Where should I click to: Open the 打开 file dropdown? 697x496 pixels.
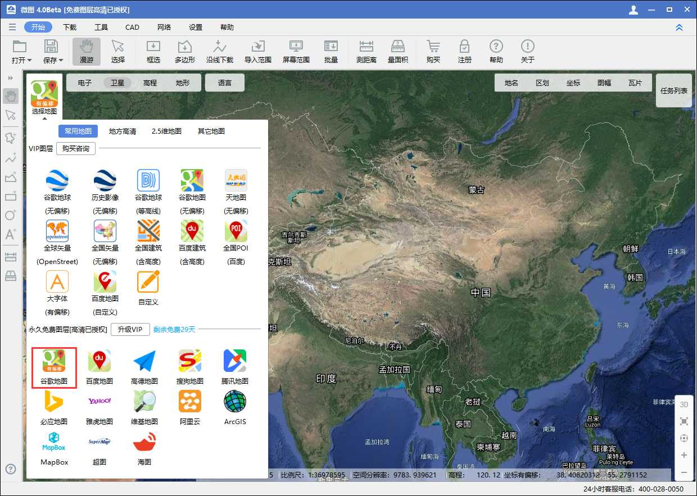click(21, 52)
